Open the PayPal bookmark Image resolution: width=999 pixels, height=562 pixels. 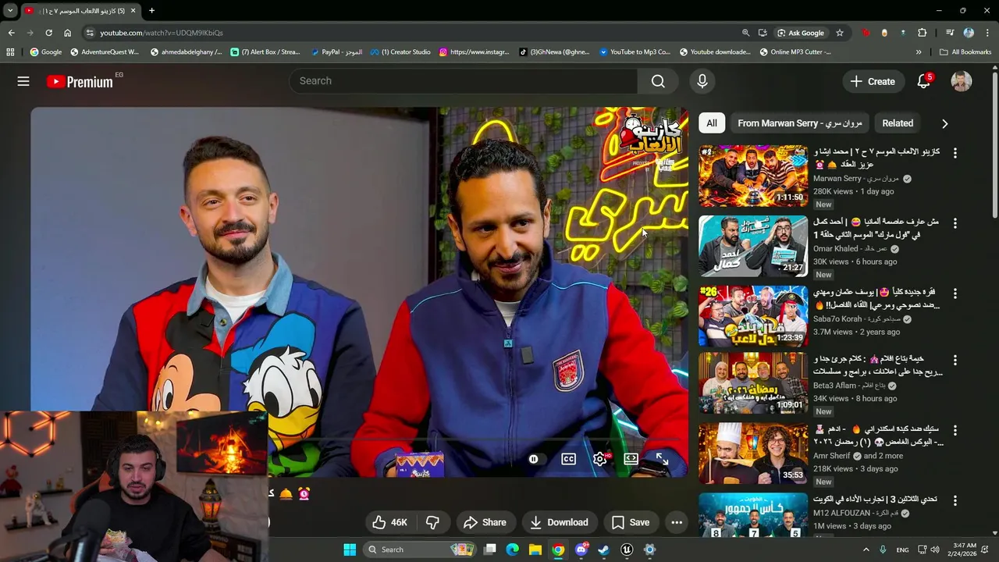pos(336,52)
